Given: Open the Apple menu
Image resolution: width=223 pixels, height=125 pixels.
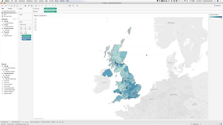Looking at the screenshot, I should pos(2,1).
